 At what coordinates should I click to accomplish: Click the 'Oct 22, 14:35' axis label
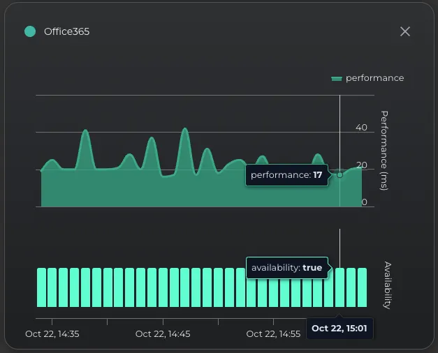tap(52, 334)
